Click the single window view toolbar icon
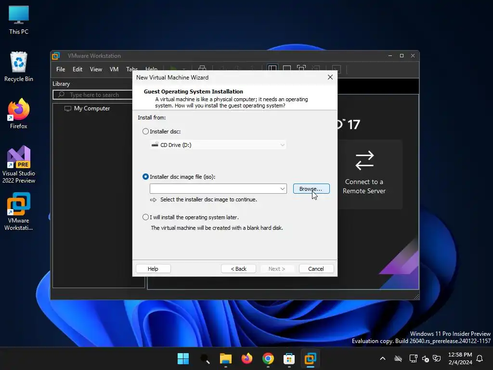Screen dimensions: 493x370 coord(287,68)
